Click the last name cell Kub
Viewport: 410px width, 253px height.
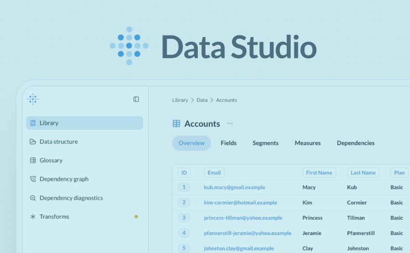tap(352, 187)
